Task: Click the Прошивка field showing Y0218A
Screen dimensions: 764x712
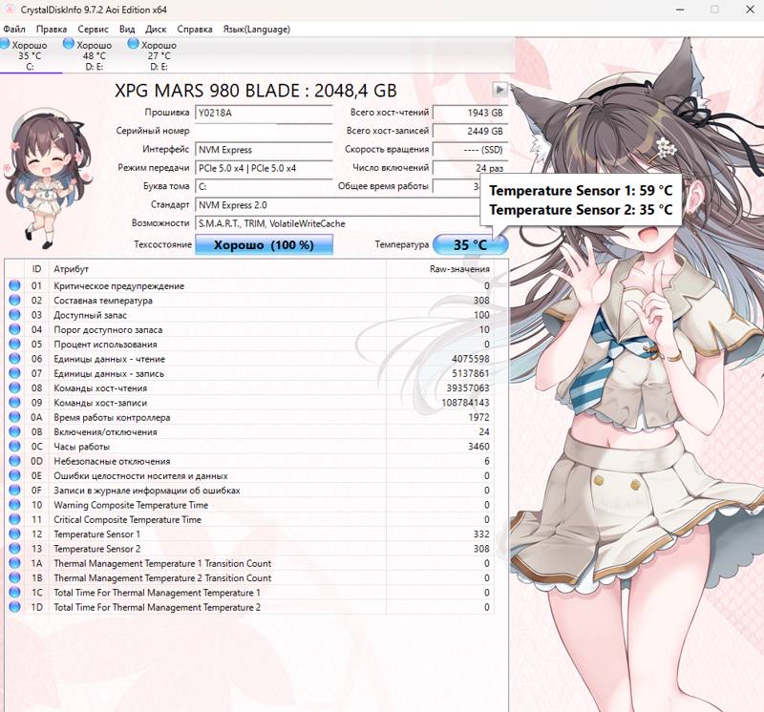Action: coord(264,113)
